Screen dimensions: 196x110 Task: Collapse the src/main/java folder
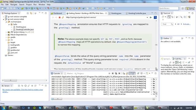coord(6,22)
